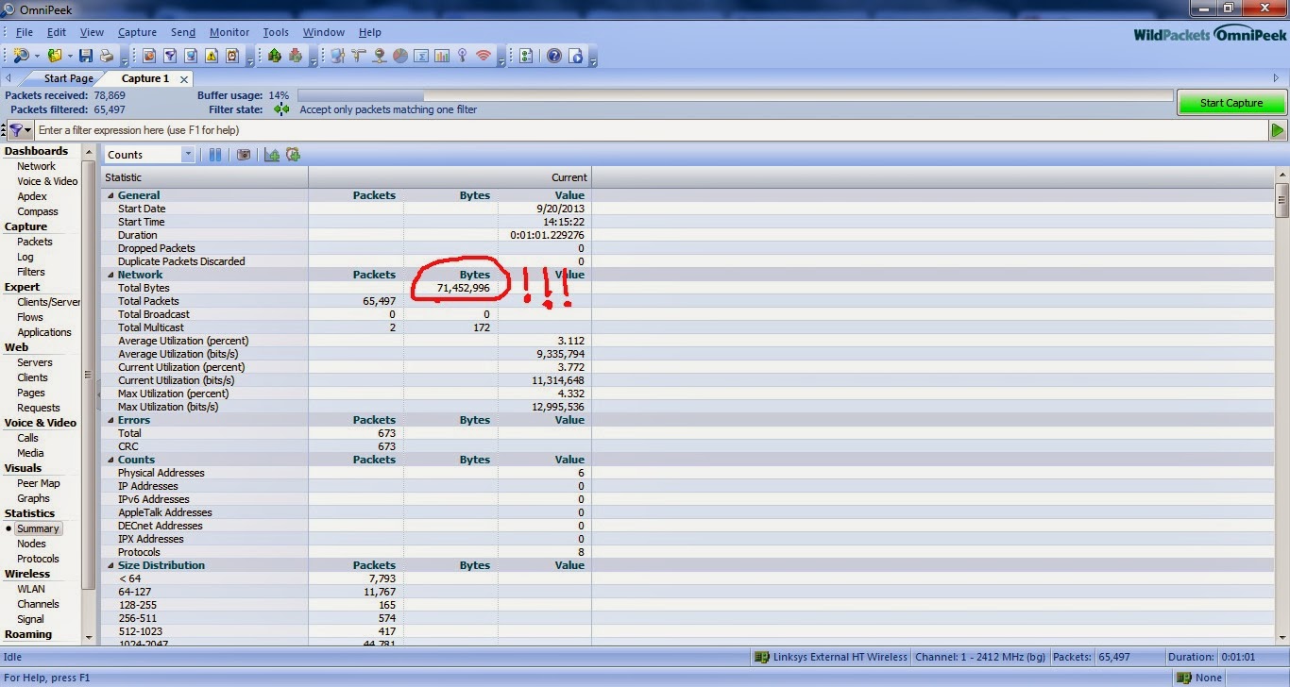Click the green-plus graph icon in the statistics bar
1290x687 pixels.
[272, 155]
